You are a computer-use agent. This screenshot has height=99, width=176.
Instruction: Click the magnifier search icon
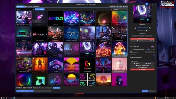point(33,9)
